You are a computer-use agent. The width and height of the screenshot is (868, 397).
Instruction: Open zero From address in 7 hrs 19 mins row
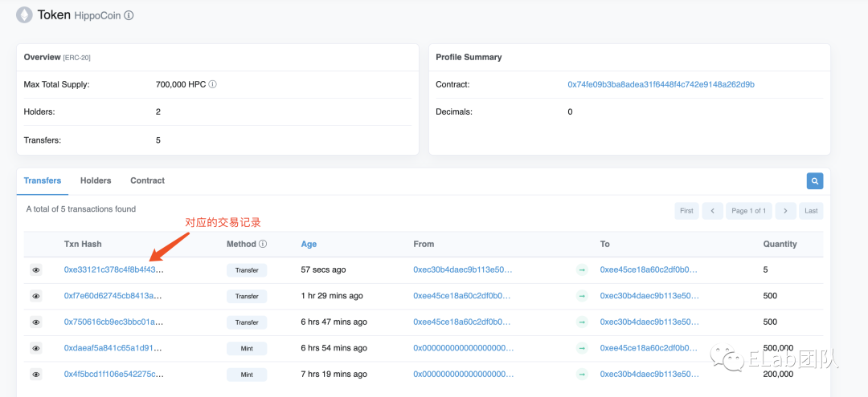464,375
